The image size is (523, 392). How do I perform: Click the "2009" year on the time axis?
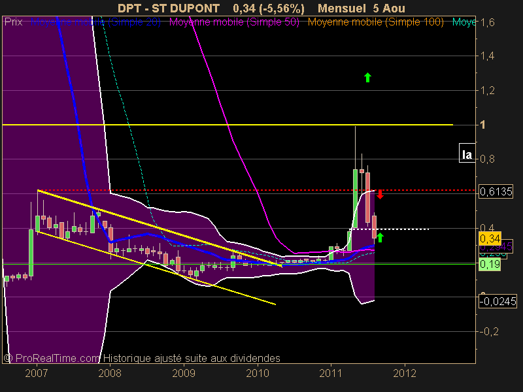coord(184,373)
